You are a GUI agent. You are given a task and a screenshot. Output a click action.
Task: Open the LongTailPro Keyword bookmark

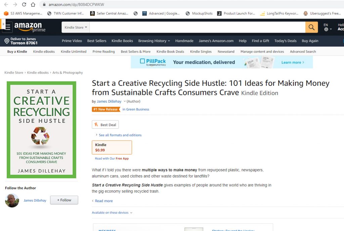tap(279, 13)
